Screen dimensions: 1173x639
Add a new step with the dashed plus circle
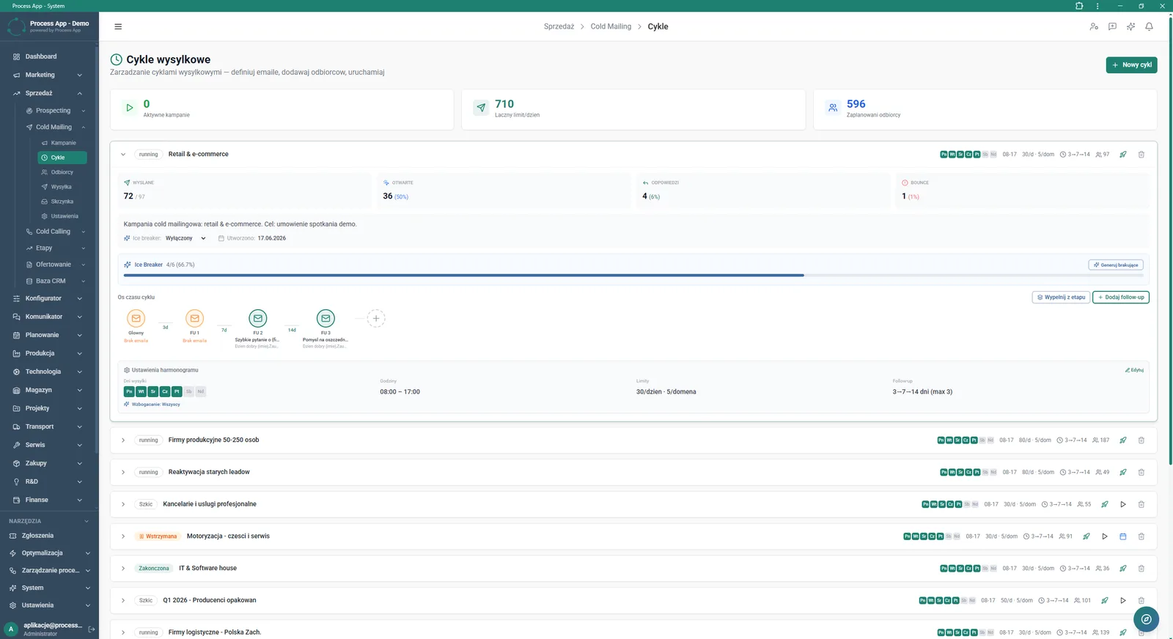click(x=376, y=319)
